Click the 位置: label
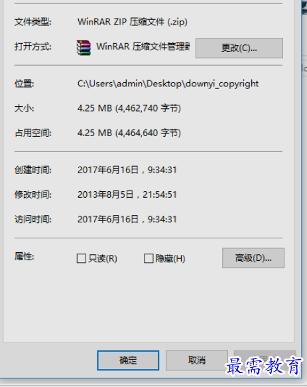The image size is (307, 387). [24, 84]
